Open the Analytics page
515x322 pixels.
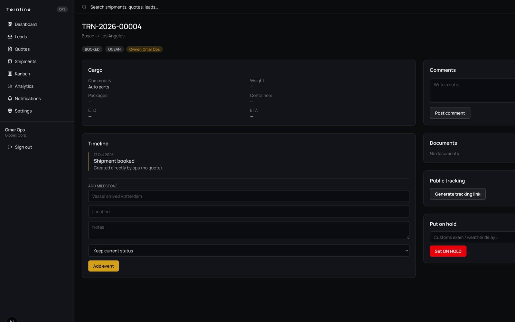coord(37,86)
